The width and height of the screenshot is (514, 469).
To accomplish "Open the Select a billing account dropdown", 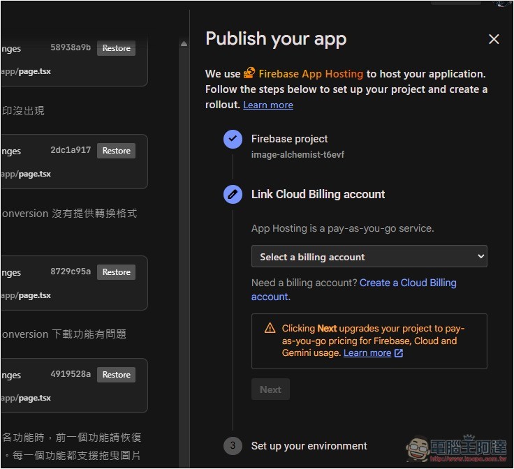I will (x=369, y=257).
